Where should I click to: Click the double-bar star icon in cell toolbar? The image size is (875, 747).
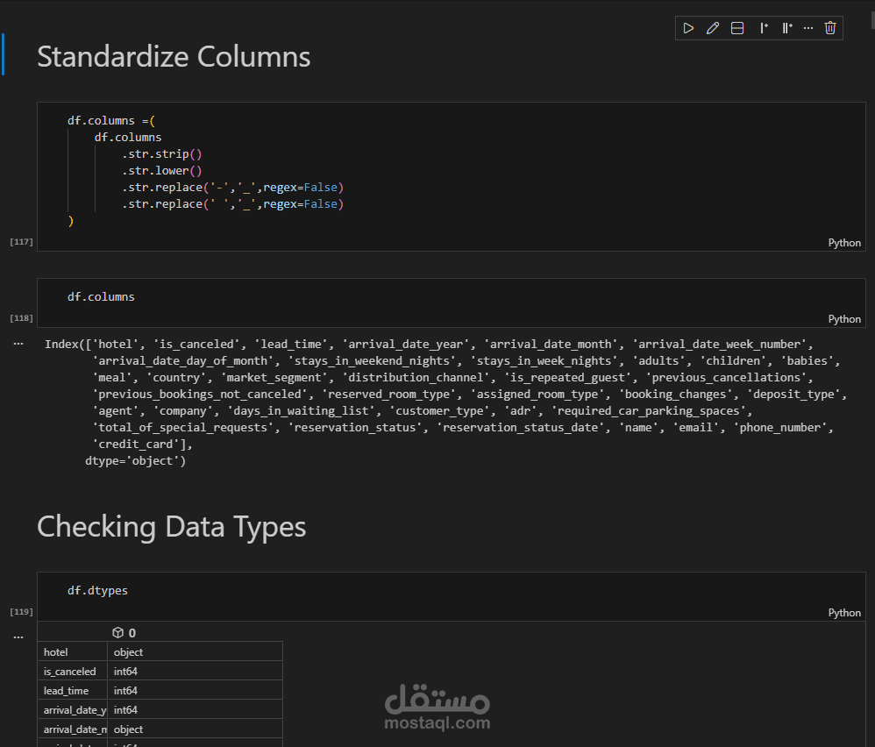(x=786, y=28)
